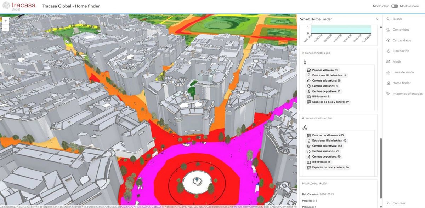425x208 pixels.
Task: Open the Iluminación sun icon
Action: tap(388, 51)
